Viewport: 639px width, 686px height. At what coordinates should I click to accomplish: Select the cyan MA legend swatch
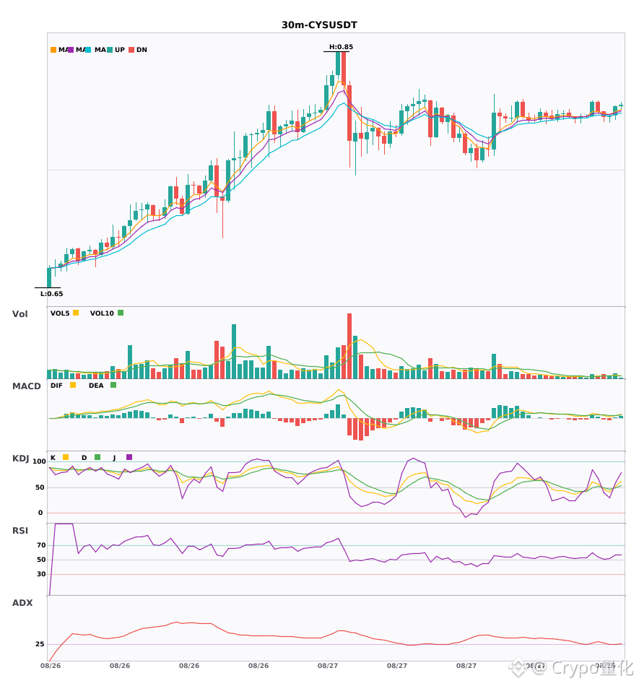[88, 50]
